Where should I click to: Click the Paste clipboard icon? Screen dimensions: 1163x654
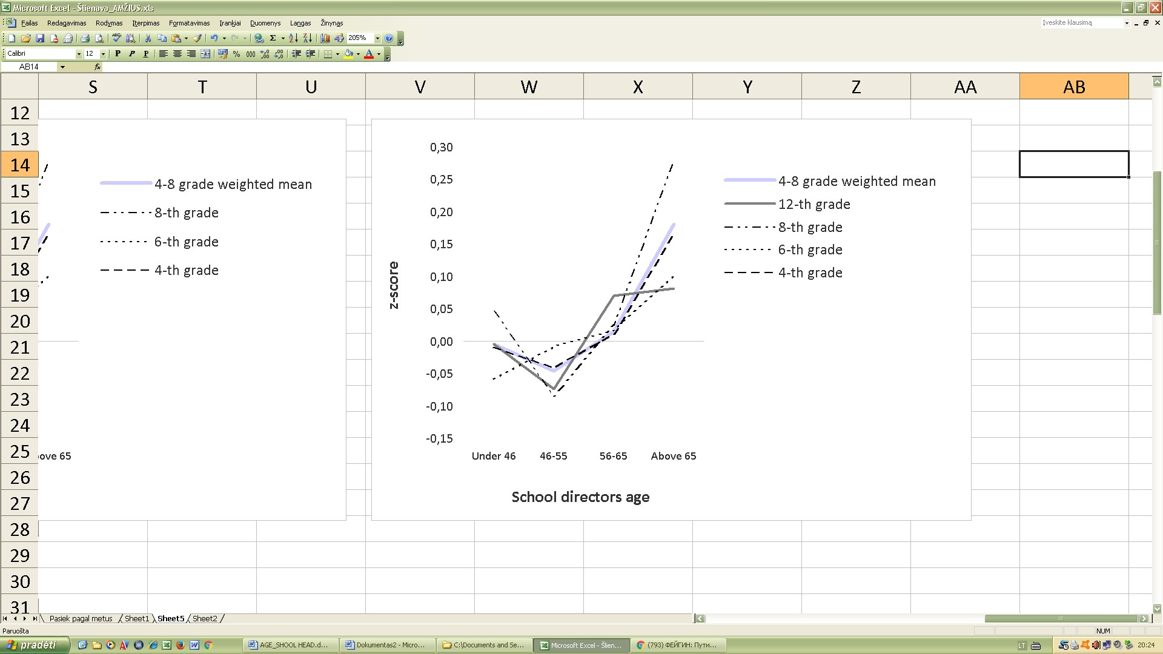coord(176,38)
